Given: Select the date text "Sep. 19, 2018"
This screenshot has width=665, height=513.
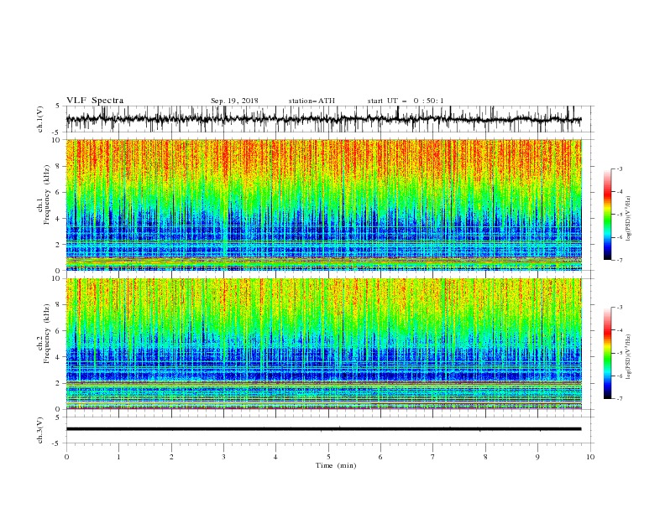Looking at the screenshot, I should pos(234,101).
